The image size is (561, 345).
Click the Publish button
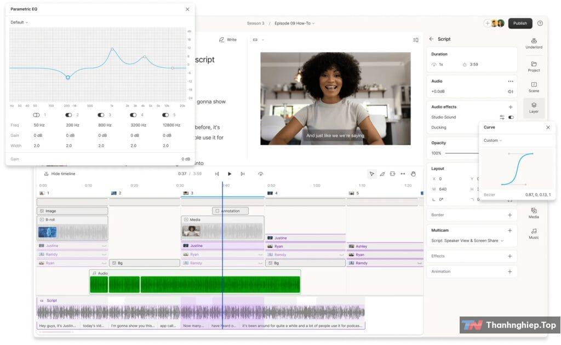[x=520, y=23]
